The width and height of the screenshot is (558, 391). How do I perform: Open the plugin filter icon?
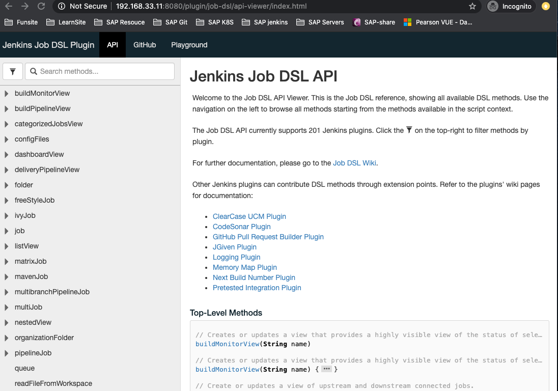click(12, 71)
